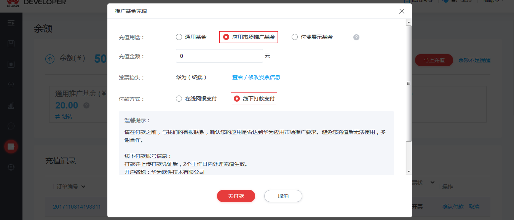Screen dimensions: 514x220
Task: Select the 付费展示基金 radio option
Action: click(x=294, y=37)
